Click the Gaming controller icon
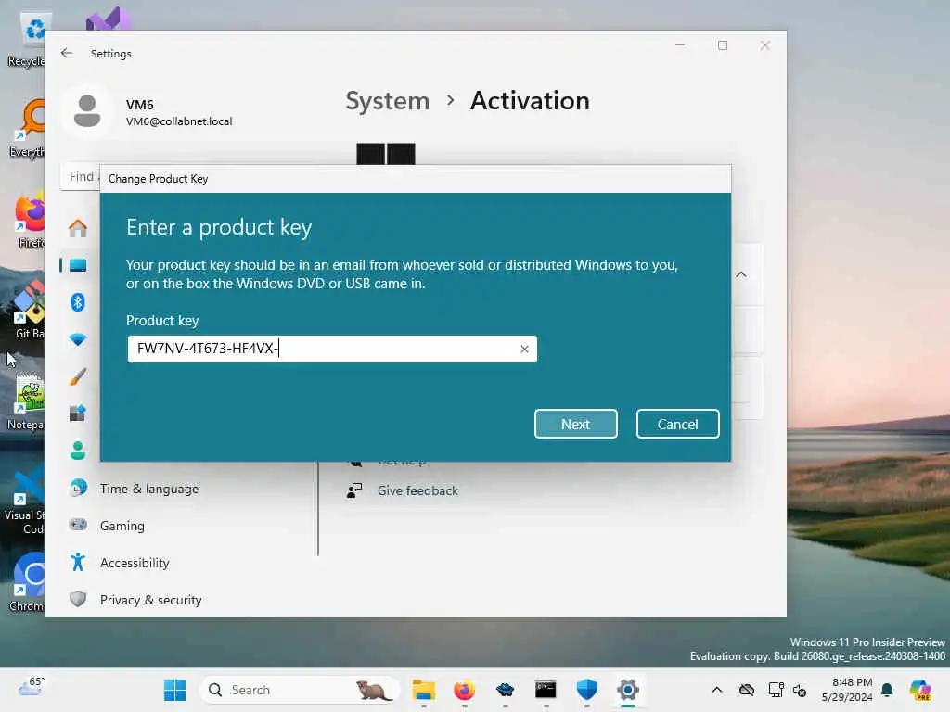This screenshot has width=950, height=712. click(x=78, y=525)
